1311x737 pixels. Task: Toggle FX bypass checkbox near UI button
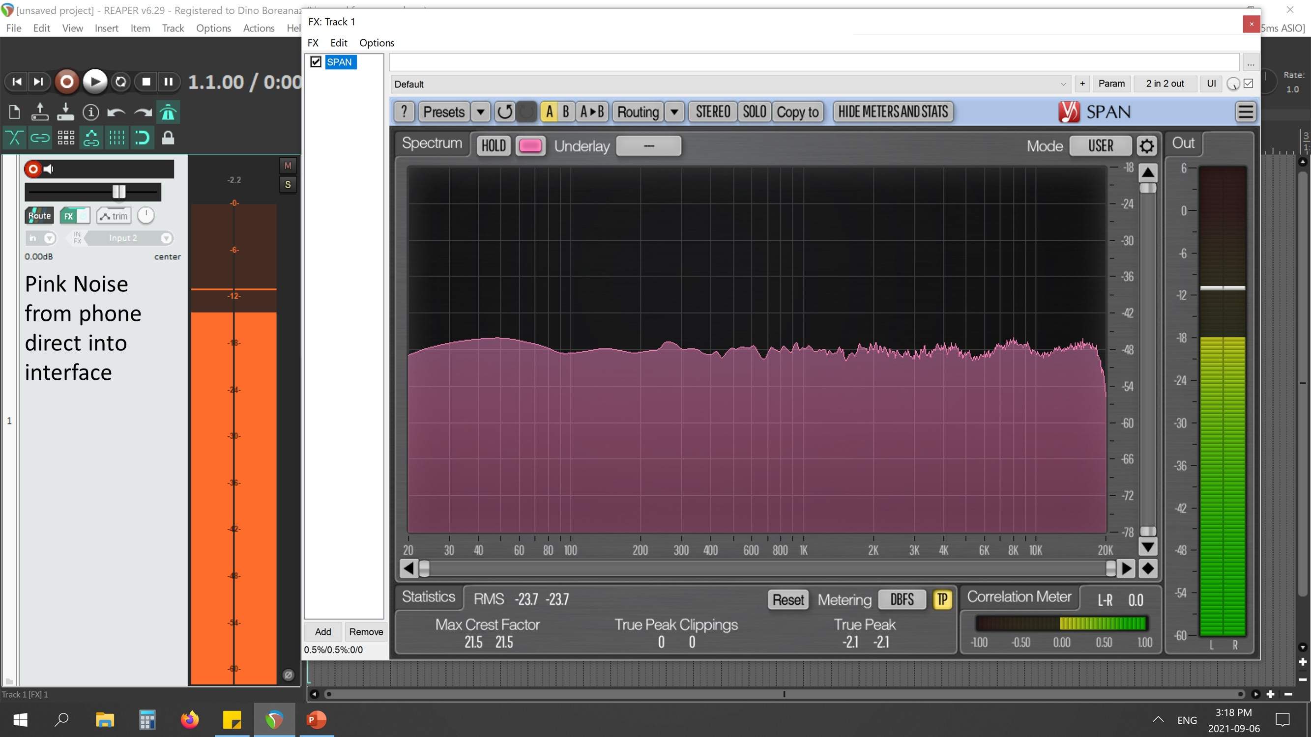(x=1249, y=84)
